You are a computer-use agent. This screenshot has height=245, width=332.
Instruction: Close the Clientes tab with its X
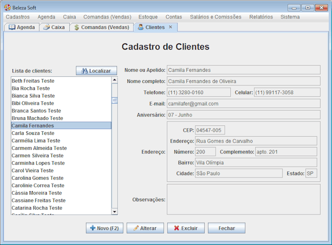pos(170,27)
